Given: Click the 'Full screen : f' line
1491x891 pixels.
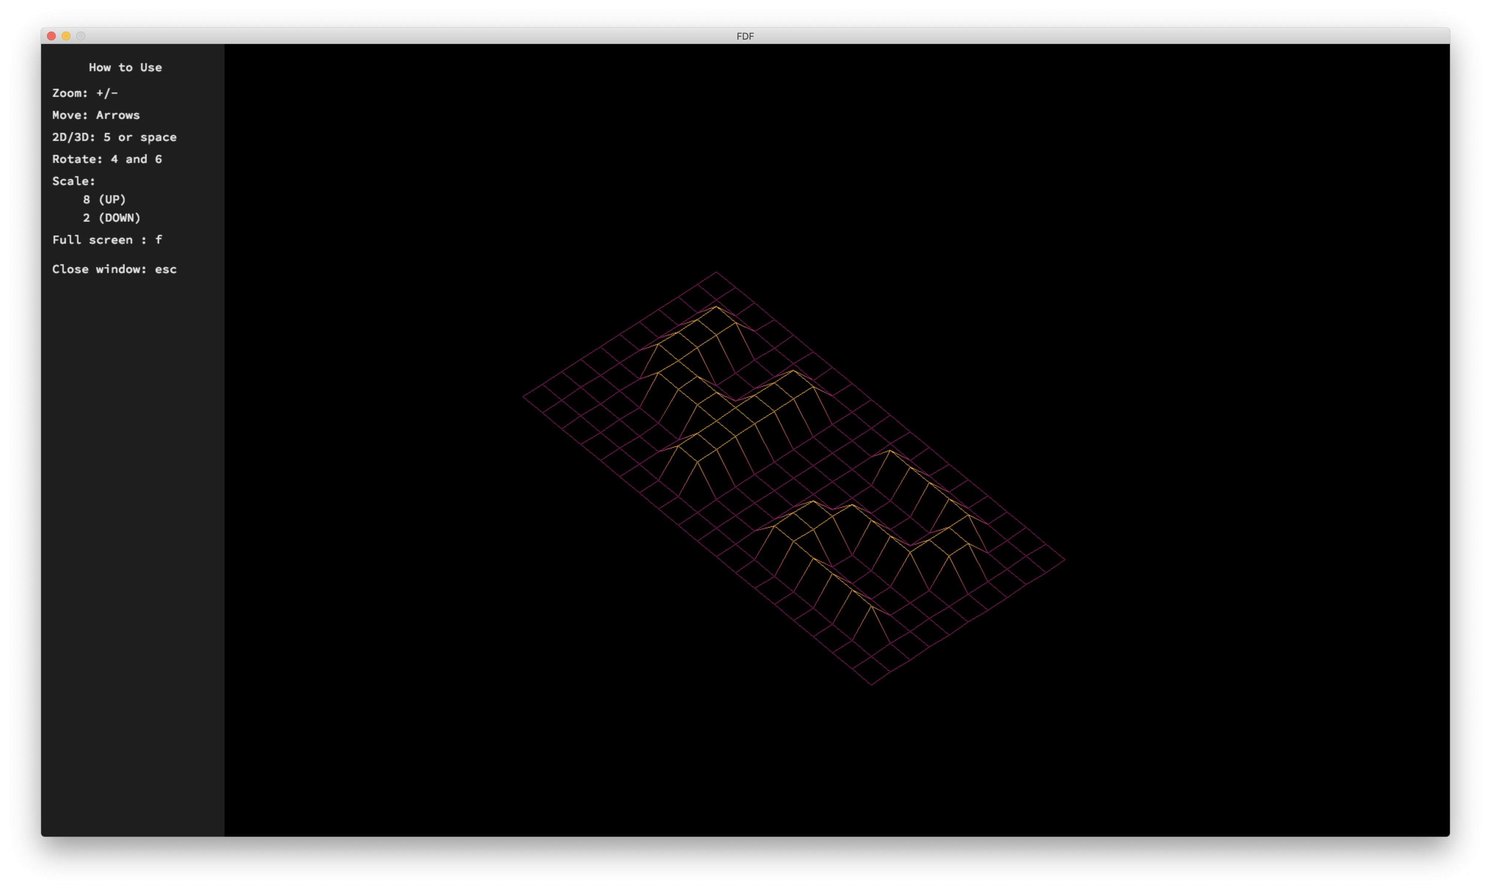Looking at the screenshot, I should [107, 240].
